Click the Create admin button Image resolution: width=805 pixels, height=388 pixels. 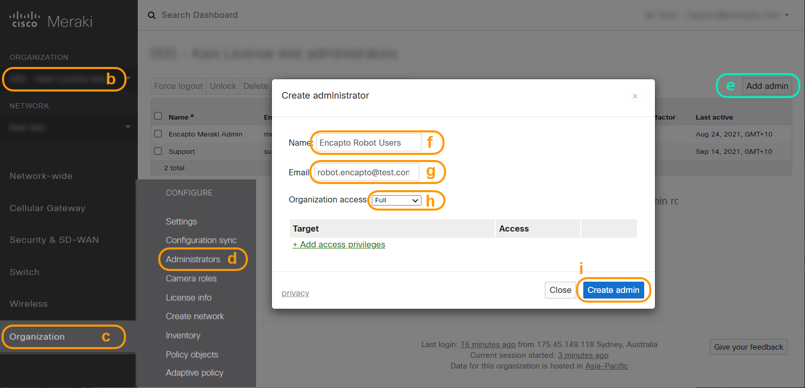[x=613, y=290]
